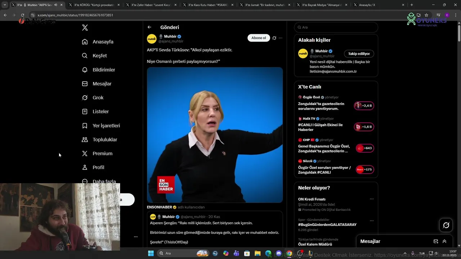Click the Yer İşaretleri bookmark icon
The image size is (461, 259).
point(85,126)
